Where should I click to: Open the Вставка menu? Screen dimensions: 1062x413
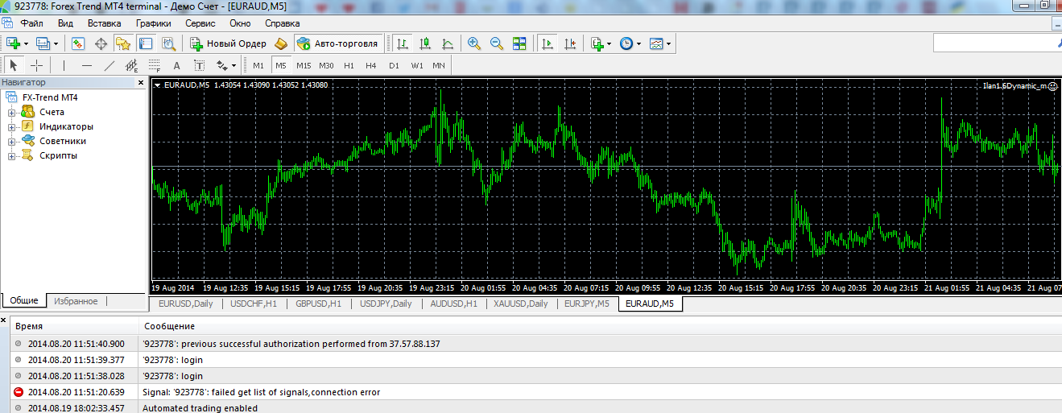click(x=104, y=23)
